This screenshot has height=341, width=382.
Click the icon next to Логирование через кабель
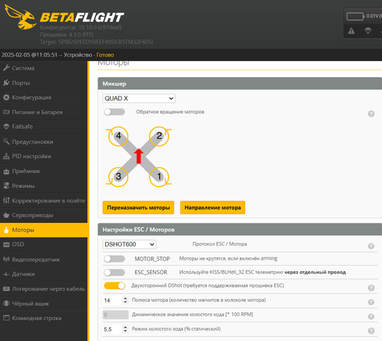[x=6, y=289]
